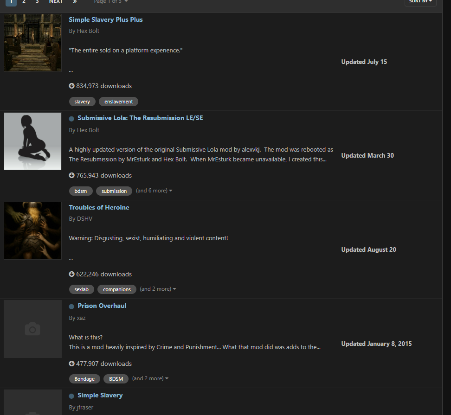Screen dimensions: 451x415
Task: Click download icon beside 834,973 downloads
Action: (71, 86)
